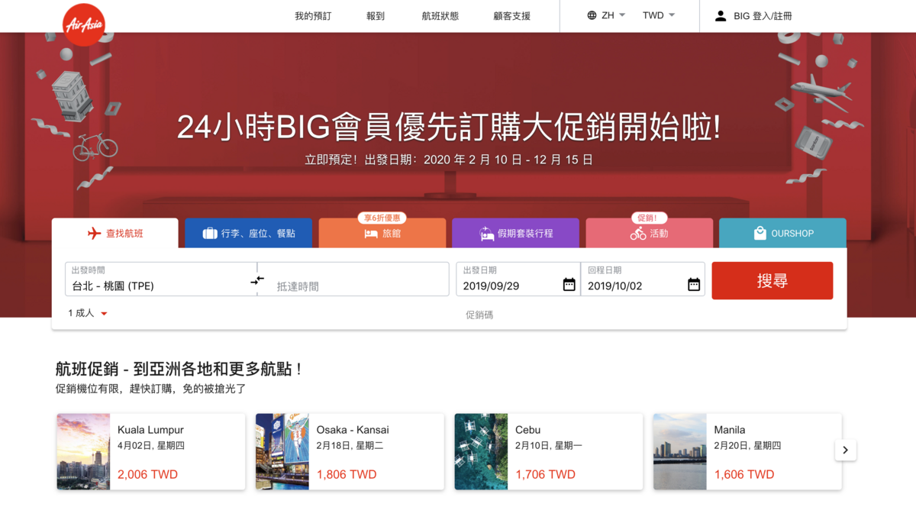Click the 24小時BIG會員優先訂購 banner headline
Viewport: 916px width, 507px height.
449,128
